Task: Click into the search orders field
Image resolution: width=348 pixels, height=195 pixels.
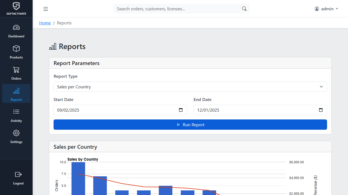Action: pos(177,9)
